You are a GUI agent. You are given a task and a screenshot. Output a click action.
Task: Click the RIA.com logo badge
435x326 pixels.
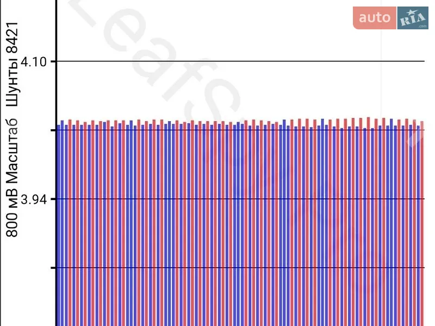pyautogui.click(x=413, y=18)
